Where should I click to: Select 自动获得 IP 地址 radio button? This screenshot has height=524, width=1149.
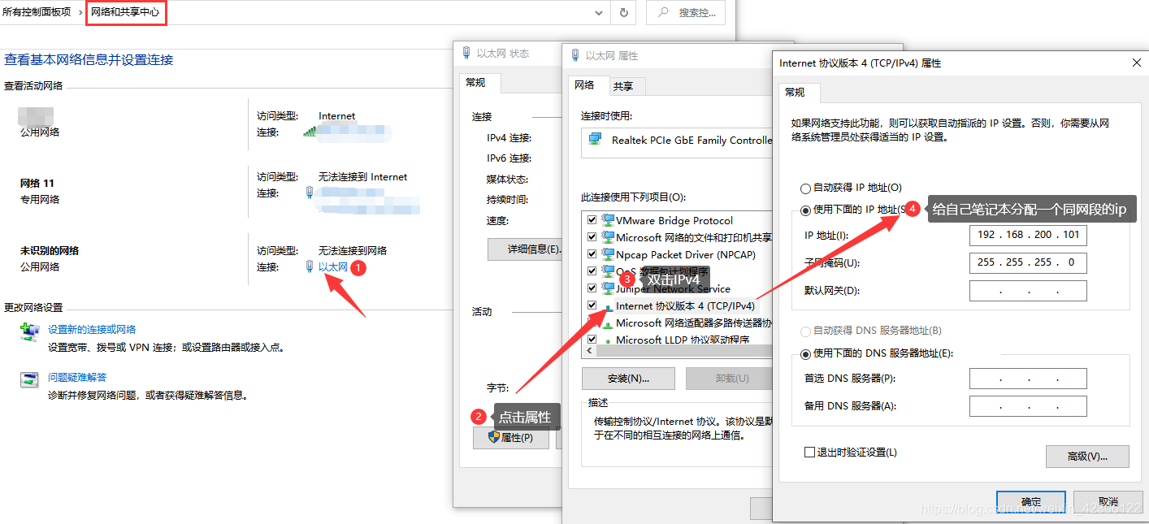click(x=805, y=188)
